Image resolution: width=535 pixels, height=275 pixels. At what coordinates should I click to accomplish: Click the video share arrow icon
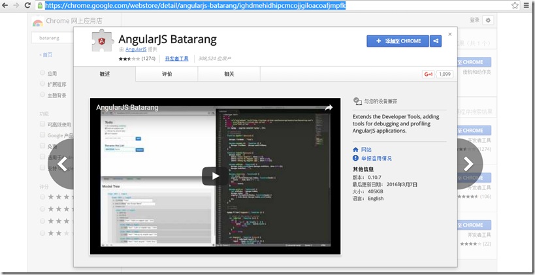click(329, 108)
